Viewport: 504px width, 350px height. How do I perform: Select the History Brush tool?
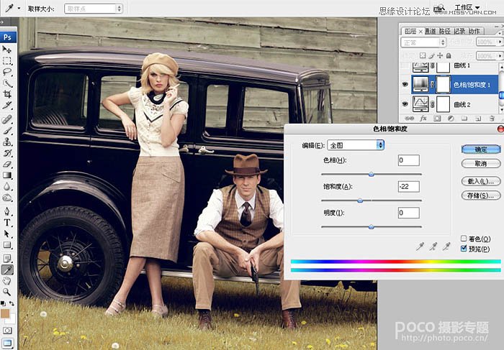[6, 152]
